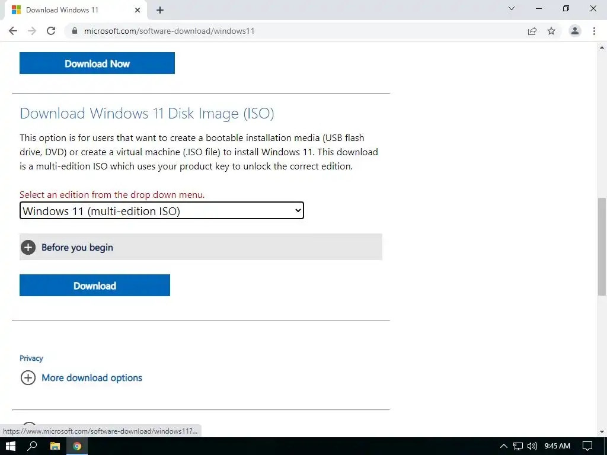Go back to the previous page
This screenshot has width=607, height=455.
[x=13, y=31]
